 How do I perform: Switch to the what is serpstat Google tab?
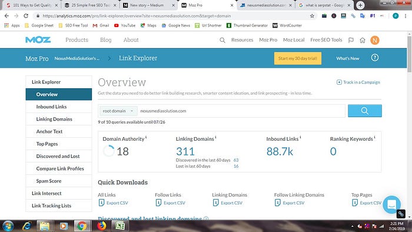coord(324,5)
